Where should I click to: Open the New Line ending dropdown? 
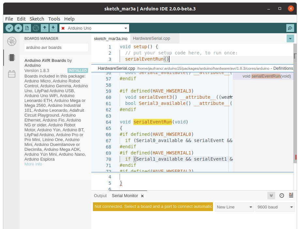(x=234, y=207)
